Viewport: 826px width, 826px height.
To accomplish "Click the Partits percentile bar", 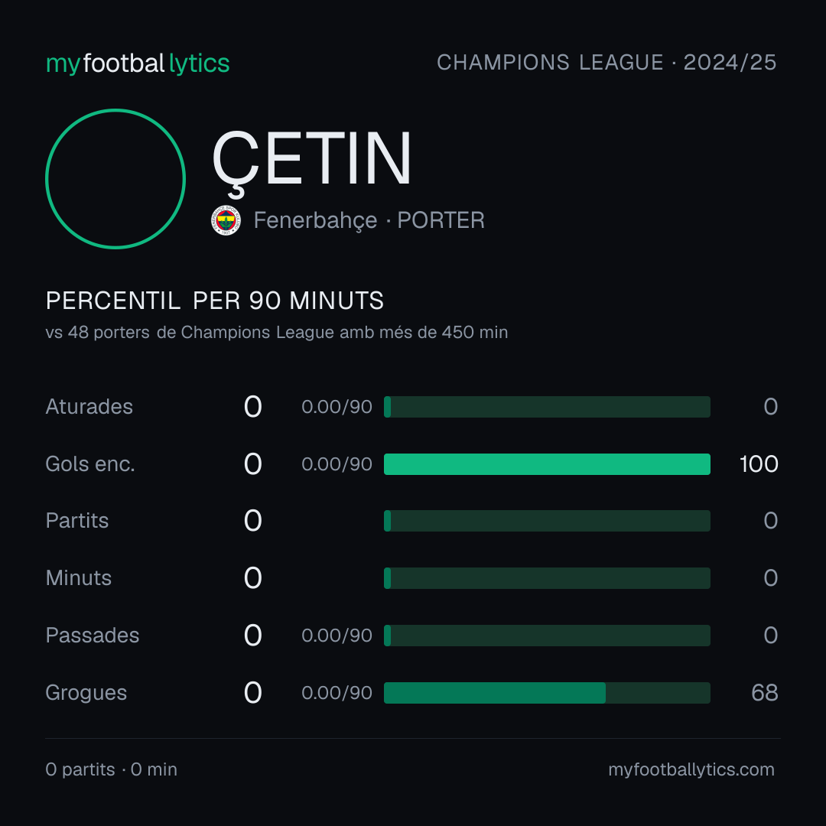I will coord(547,521).
